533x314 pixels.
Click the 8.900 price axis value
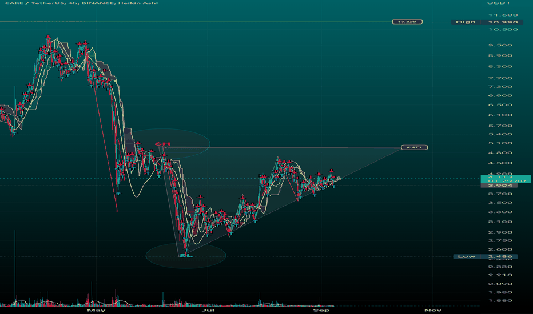[x=500, y=56]
